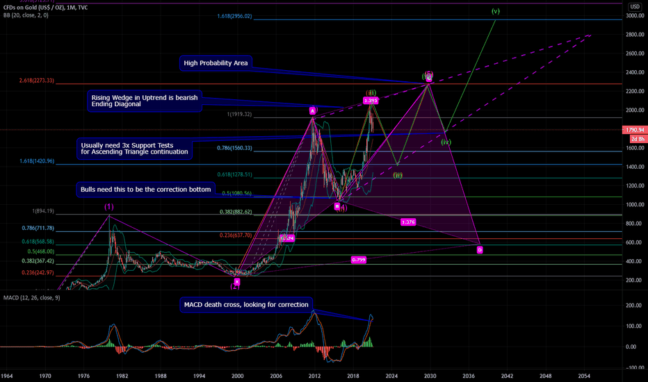Click the 1400.00 price axis label
Image resolution: width=648 pixels, height=382 pixels.
point(635,167)
